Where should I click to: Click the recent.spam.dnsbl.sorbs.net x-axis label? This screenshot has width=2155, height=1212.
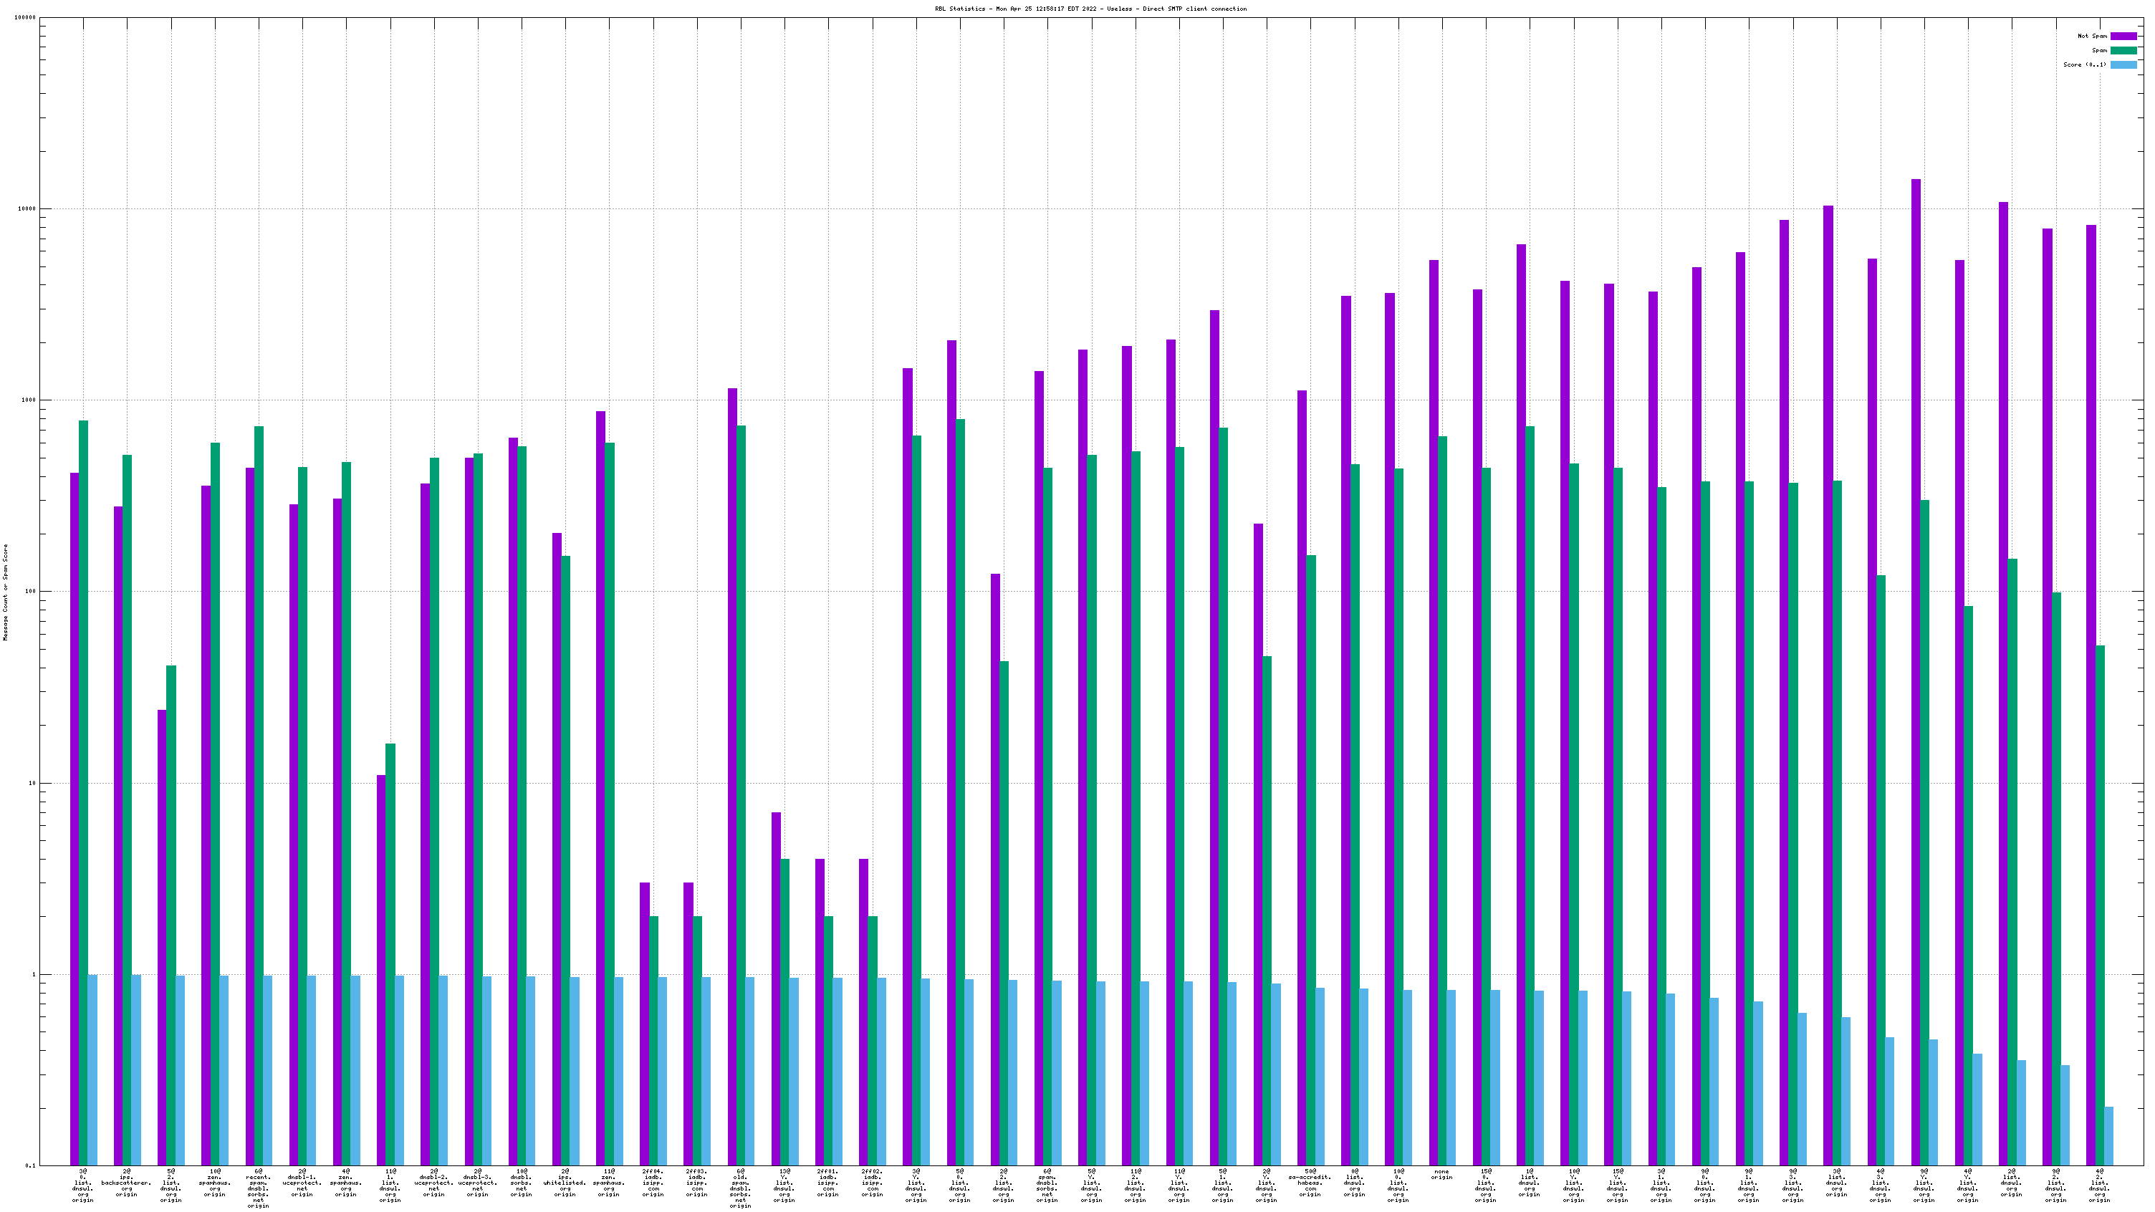coord(259,1188)
